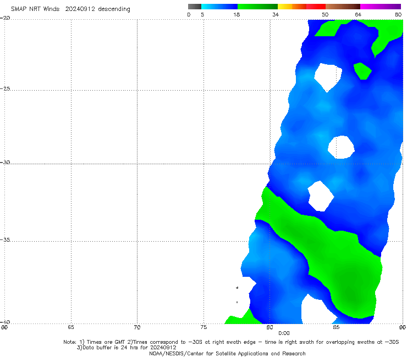Viewport: 407px width, 357px height.
Task: Click the white data gap just above latitude -30
Action: [x=341, y=147]
